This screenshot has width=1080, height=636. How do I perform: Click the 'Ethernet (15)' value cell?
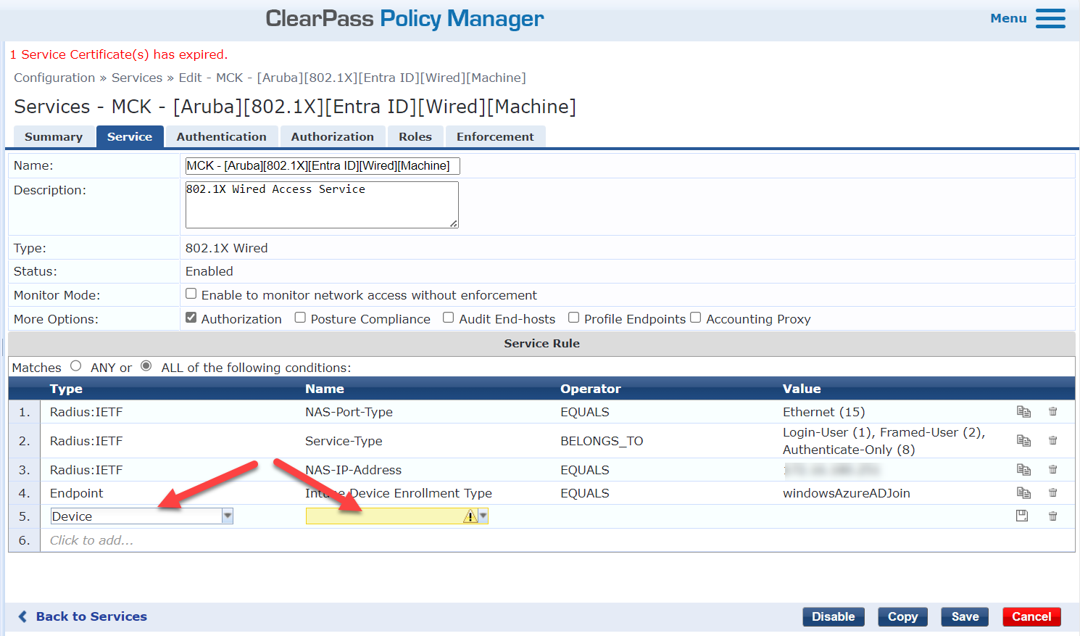pos(823,412)
